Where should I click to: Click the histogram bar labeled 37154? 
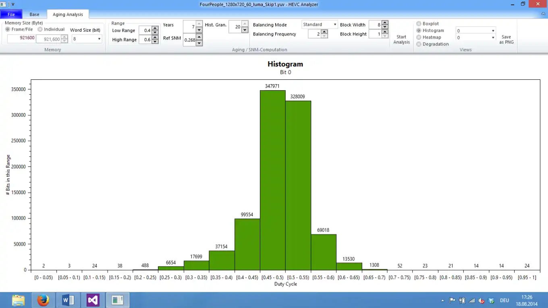(x=222, y=260)
